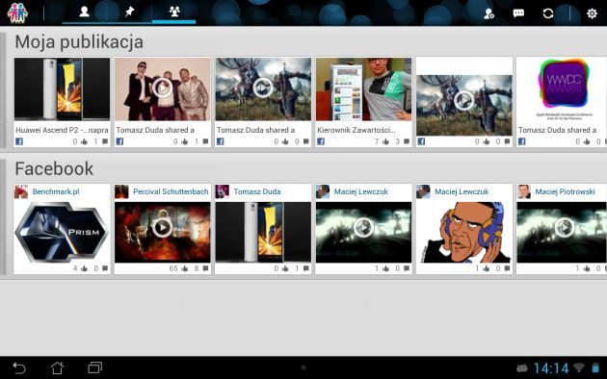Screen dimensions: 607x379
Task: Tap the battery status icon
Action: 595,367
